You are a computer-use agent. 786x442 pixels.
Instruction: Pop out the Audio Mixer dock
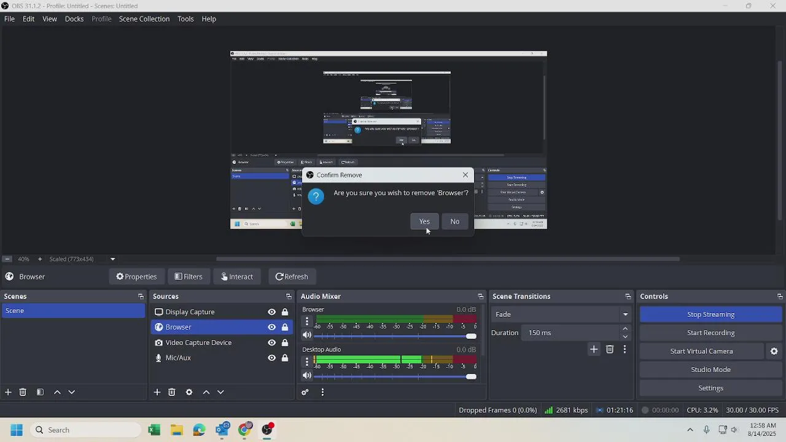[x=480, y=297]
